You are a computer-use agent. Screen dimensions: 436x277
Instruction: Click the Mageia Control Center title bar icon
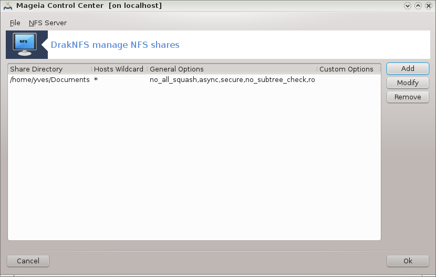click(7, 6)
